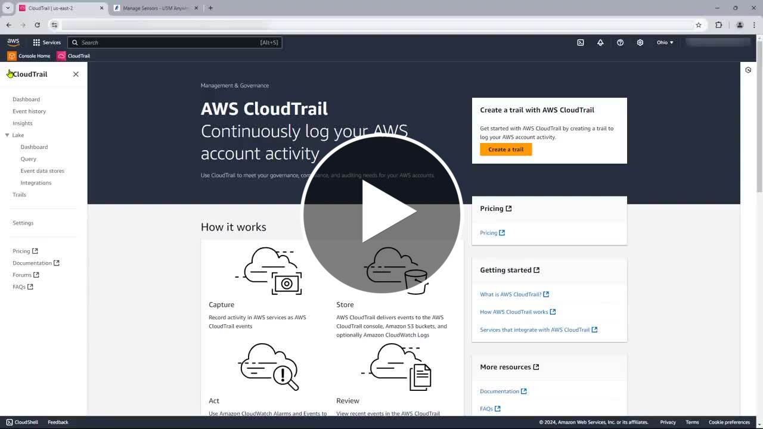This screenshot has width=763, height=429.
Task: Reload the page in browser
Action: click(x=37, y=25)
